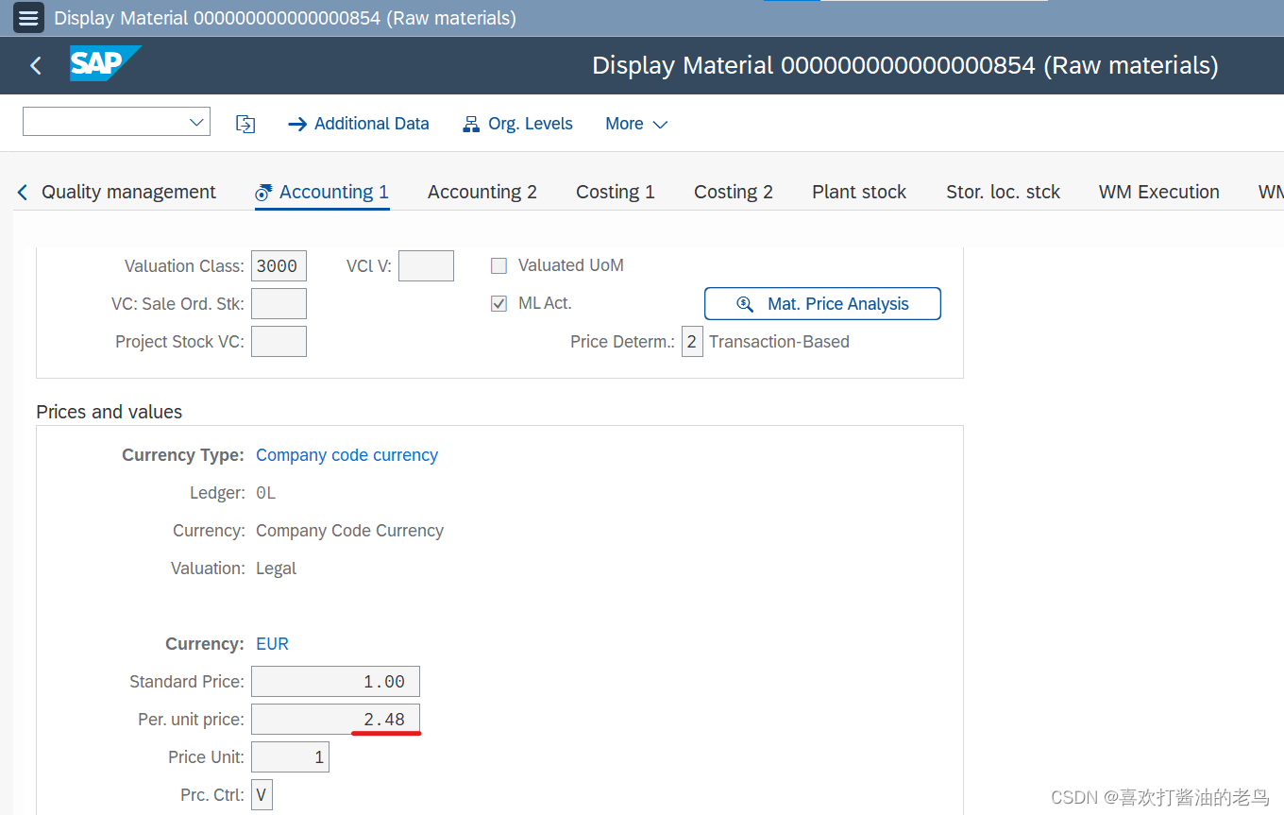Switch to the WM Execution tab
Image resolution: width=1284 pixels, height=815 pixels.
1159,192
